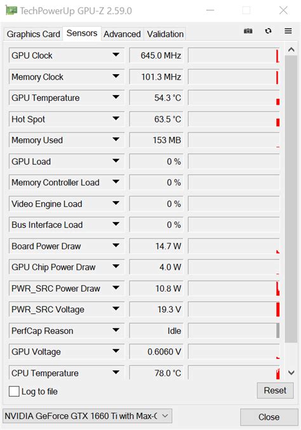Expand the Board Power Draw dropdown
The image size is (301, 430).
click(x=116, y=245)
